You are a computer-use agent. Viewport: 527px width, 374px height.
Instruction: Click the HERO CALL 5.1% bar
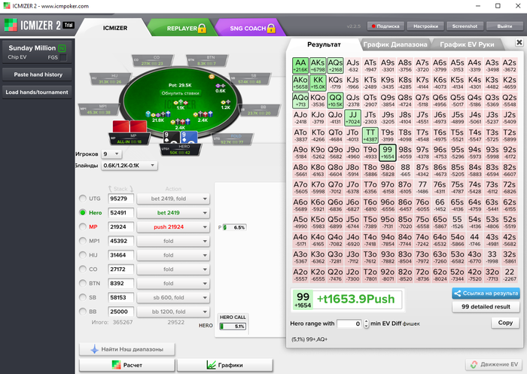(x=233, y=326)
